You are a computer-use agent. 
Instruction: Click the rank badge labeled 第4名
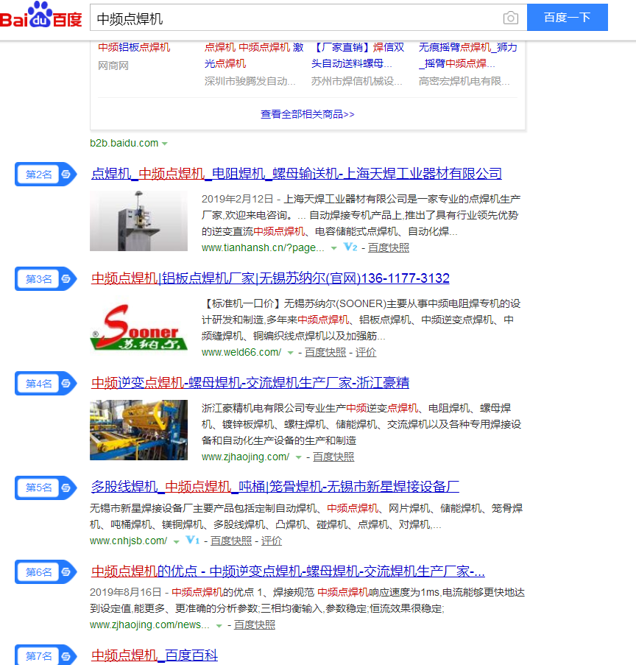46,384
